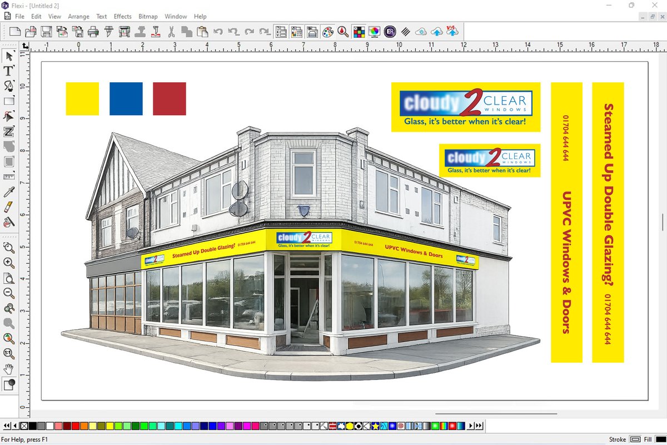667x445 pixels.
Task: Open the Edit menu
Action: [36, 17]
